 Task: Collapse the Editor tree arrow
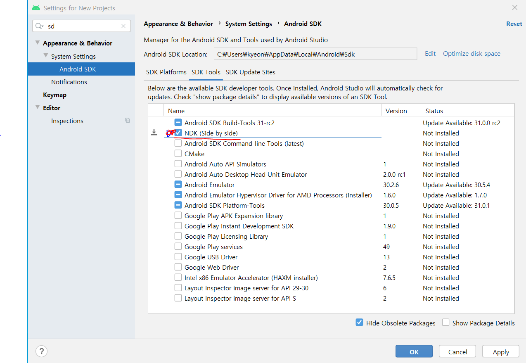pyautogui.click(x=38, y=108)
